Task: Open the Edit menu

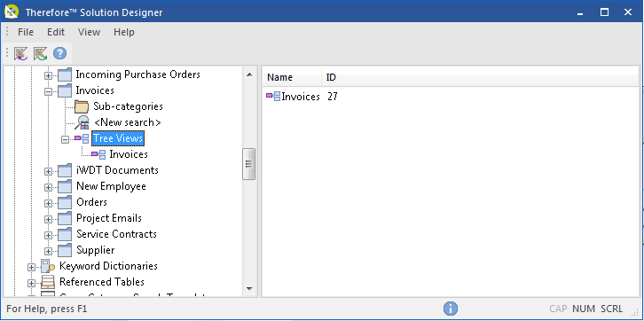Action: click(56, 32)
